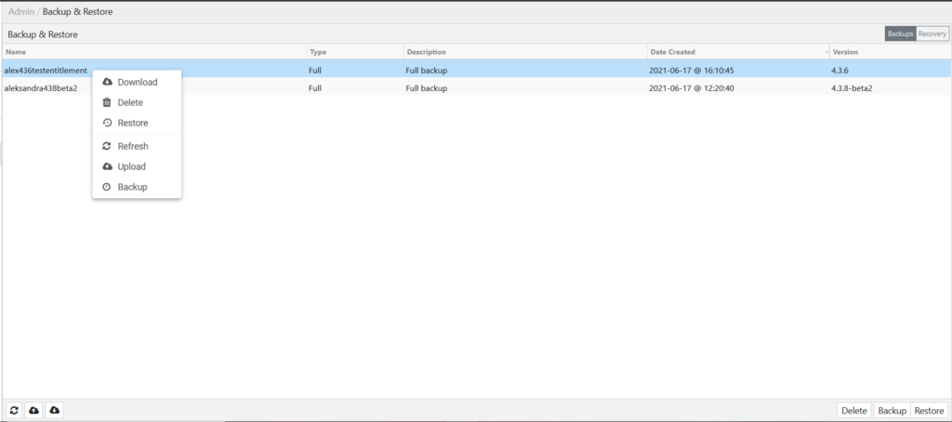Go to Admin in the breadcrumb

[x=21, y=11]
